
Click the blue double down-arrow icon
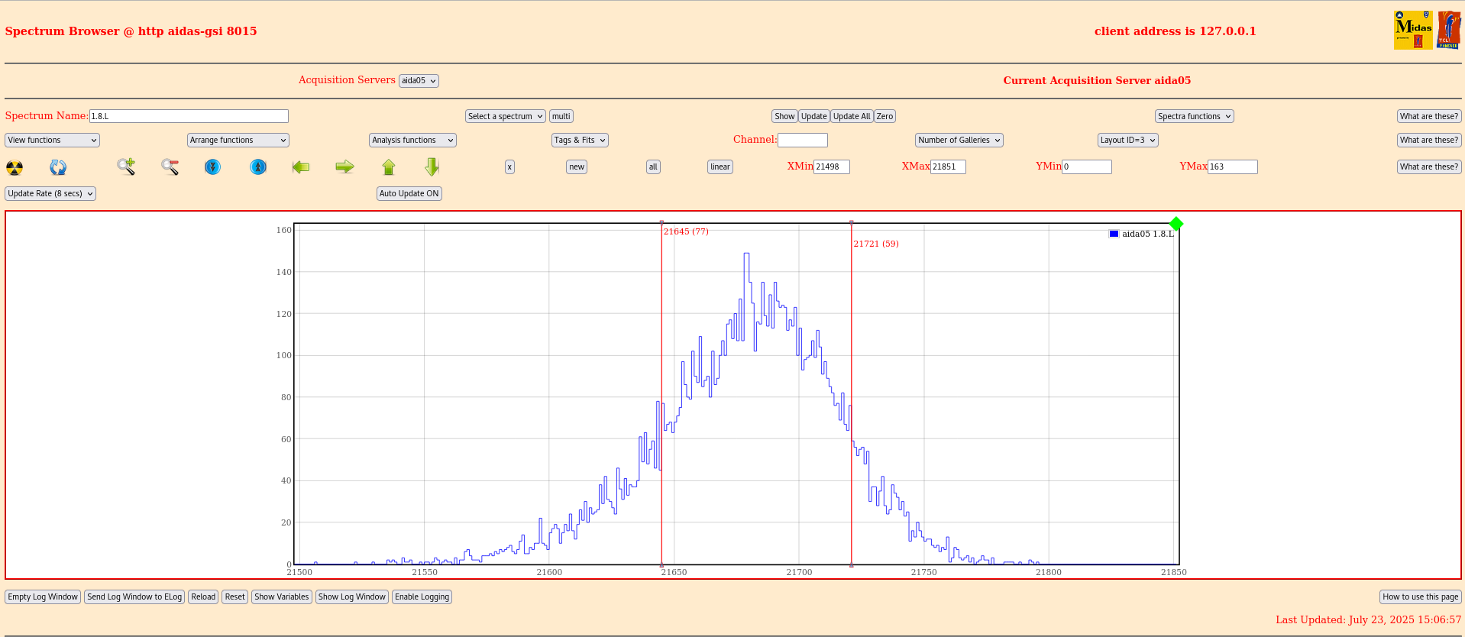213,167
